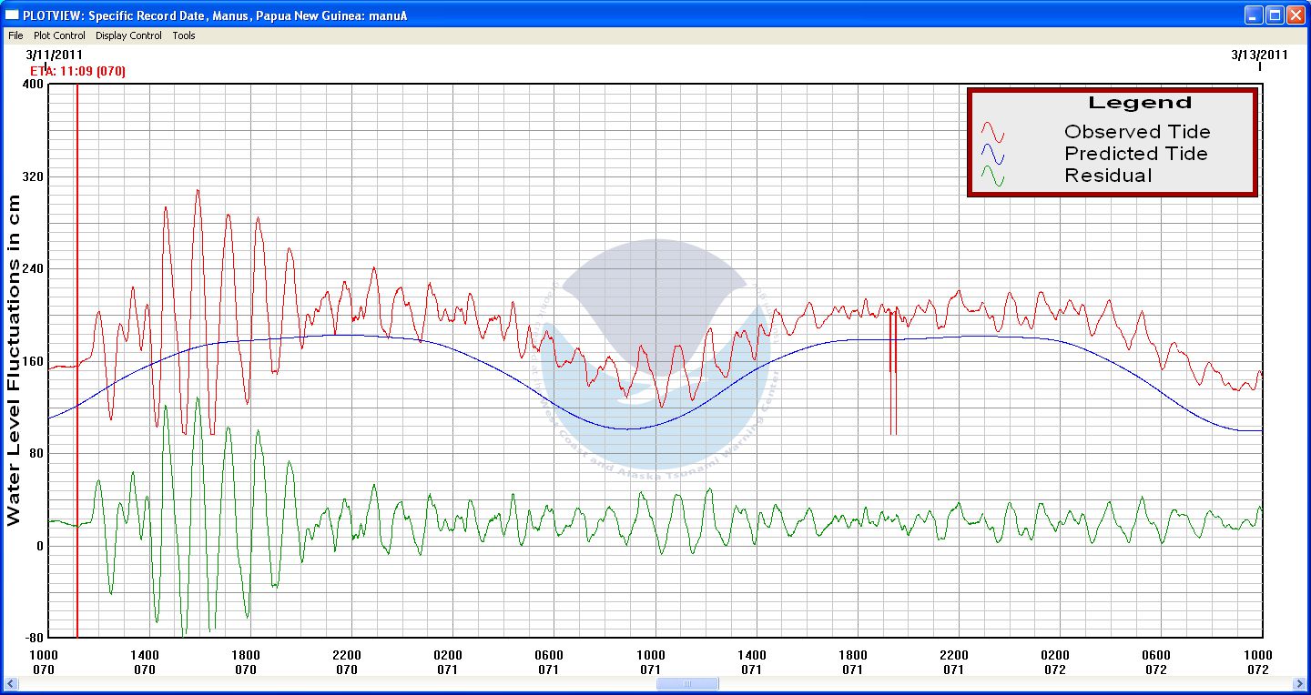The width and height of the screenshot is (1311, 695).
Task: Click the horizontal scrollbar thumb
Action: coord(687,684)
